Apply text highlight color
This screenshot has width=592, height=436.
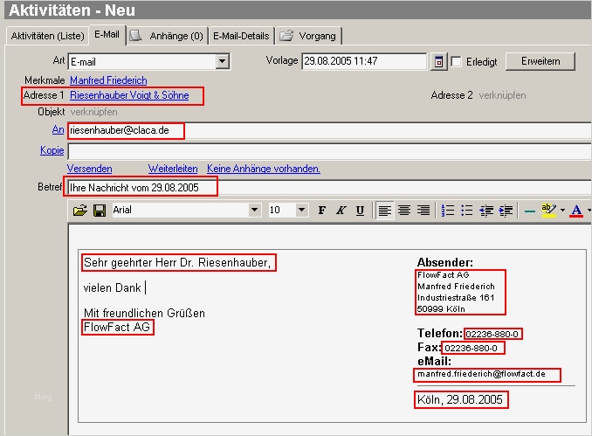548,210
